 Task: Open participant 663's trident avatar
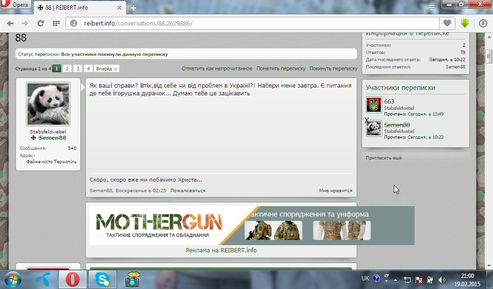(374, 105)
